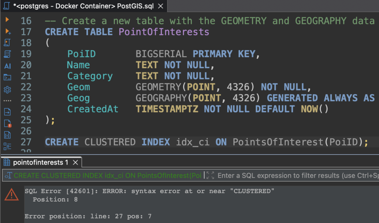Click the Execute SQL script icon
Viewport: 379px width, 223px height.
(x=7, y=43)
